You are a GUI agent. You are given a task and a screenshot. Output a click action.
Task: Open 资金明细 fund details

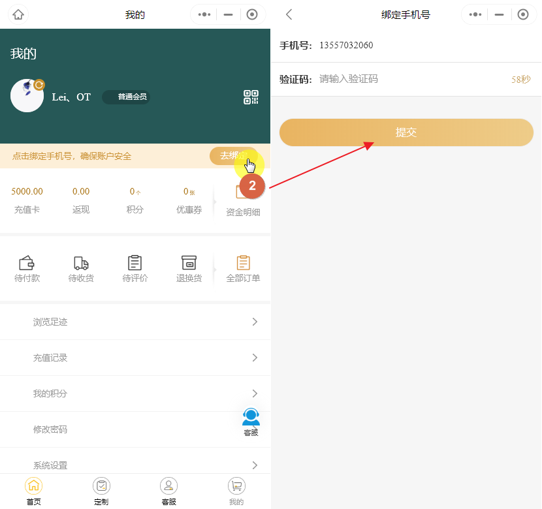pyautogui.click(x=243, y=201)
